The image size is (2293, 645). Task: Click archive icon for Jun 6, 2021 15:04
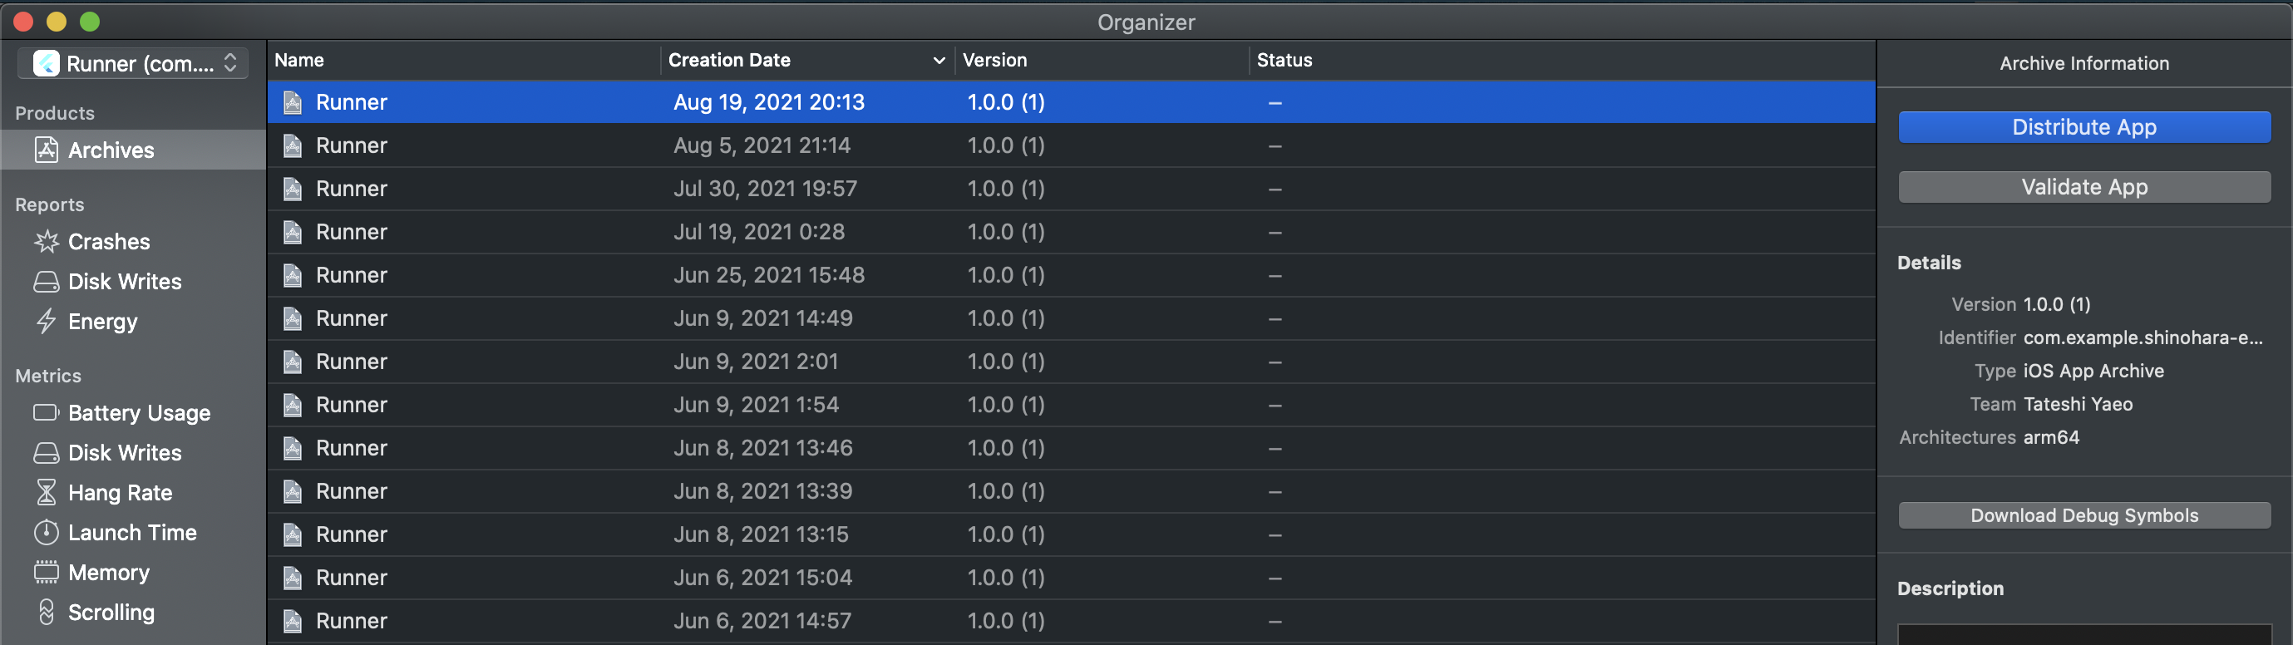[x=293, y=578]
